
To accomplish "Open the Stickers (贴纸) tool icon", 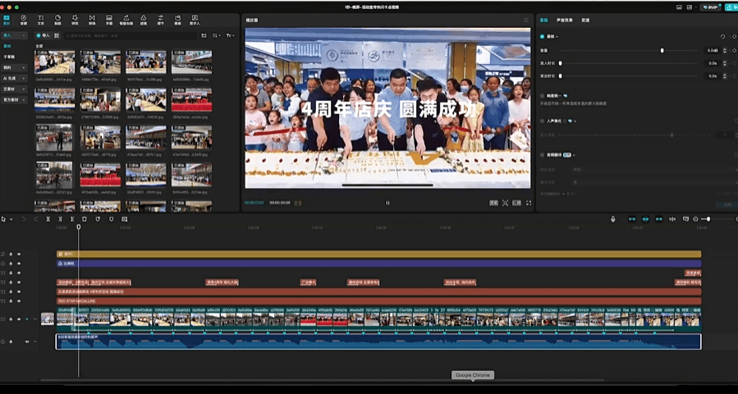I will click(x=57, y=19).
